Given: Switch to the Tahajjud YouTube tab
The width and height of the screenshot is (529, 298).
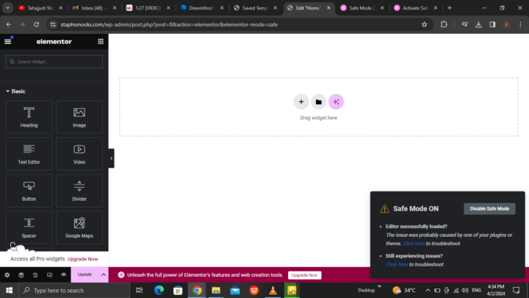Looking at the screenshot, I should point(40,8).
